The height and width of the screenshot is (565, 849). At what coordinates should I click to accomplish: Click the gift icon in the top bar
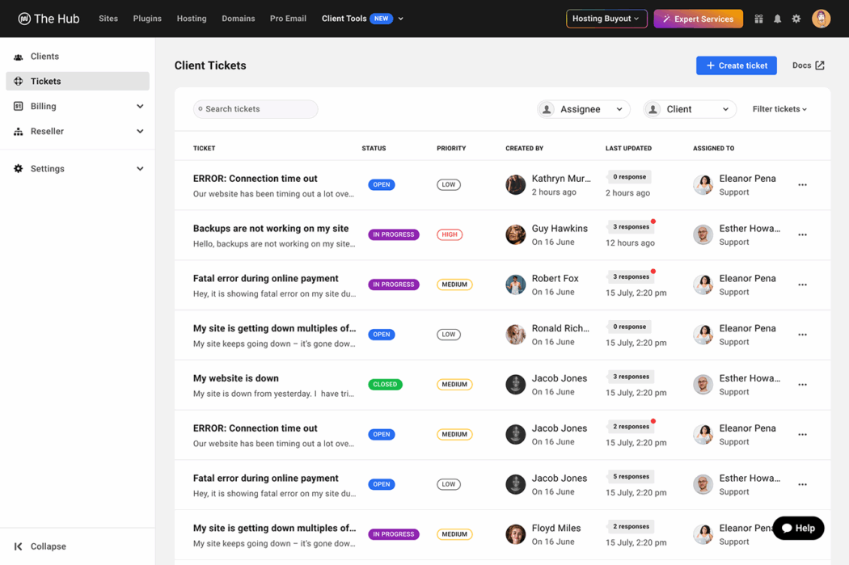pos(758,18)
